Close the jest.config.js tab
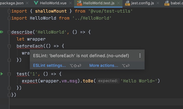This screenshot has height=109, width=183. (x=158, y=3)
